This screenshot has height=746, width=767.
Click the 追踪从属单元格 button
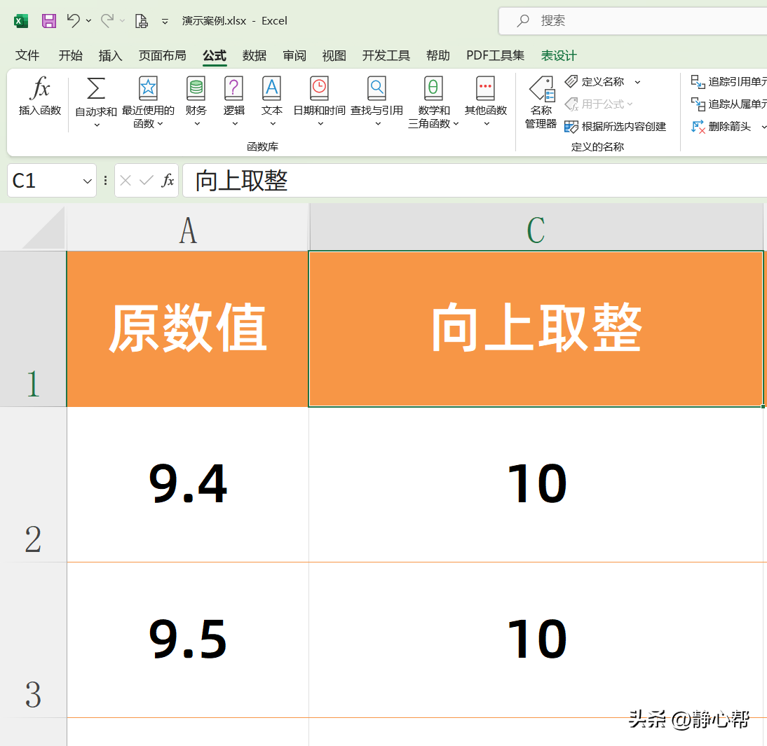tap(729, 104)
